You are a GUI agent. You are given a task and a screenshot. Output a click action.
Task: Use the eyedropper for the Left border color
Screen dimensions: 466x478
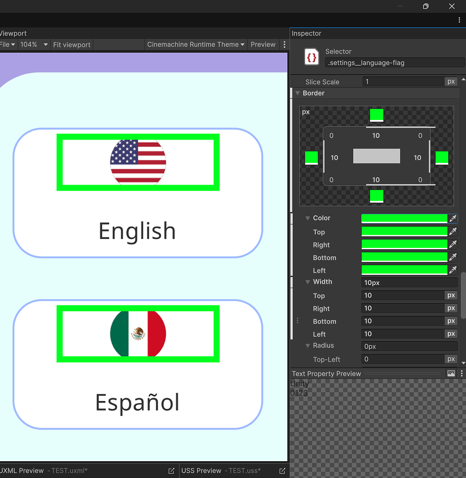[452, 270]
